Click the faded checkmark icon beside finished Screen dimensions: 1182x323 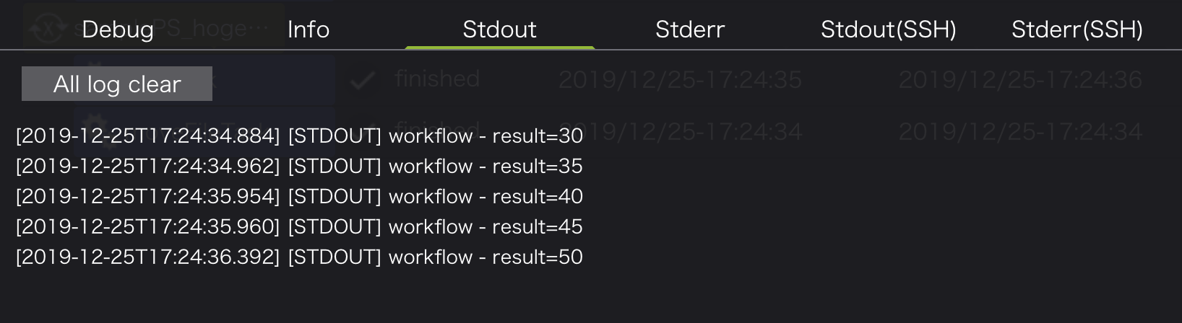[361, 81]
